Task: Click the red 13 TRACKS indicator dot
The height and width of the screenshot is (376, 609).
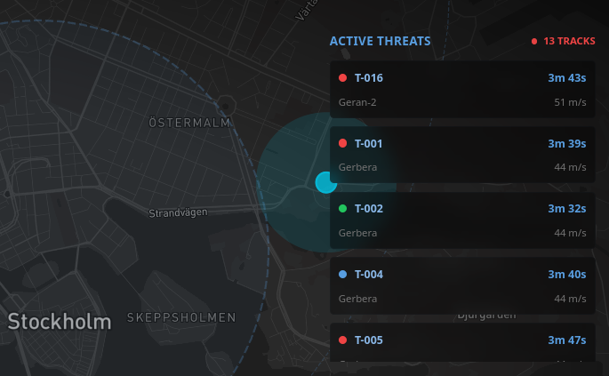Action: (x=534, y=41)
